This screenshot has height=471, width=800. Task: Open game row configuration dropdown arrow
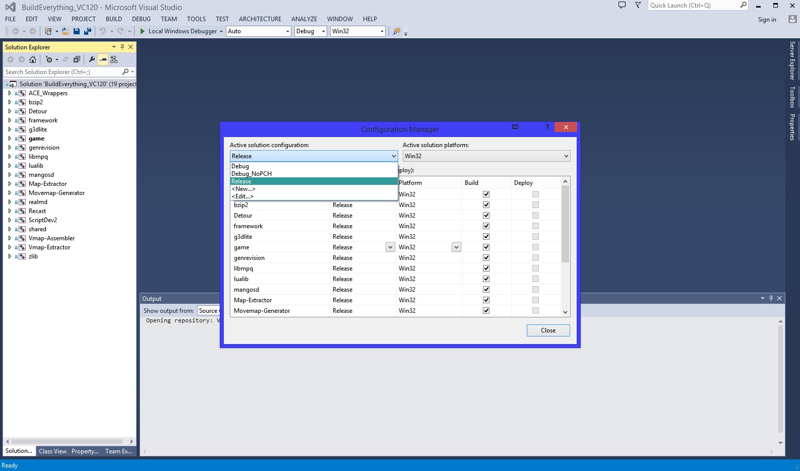390,247
